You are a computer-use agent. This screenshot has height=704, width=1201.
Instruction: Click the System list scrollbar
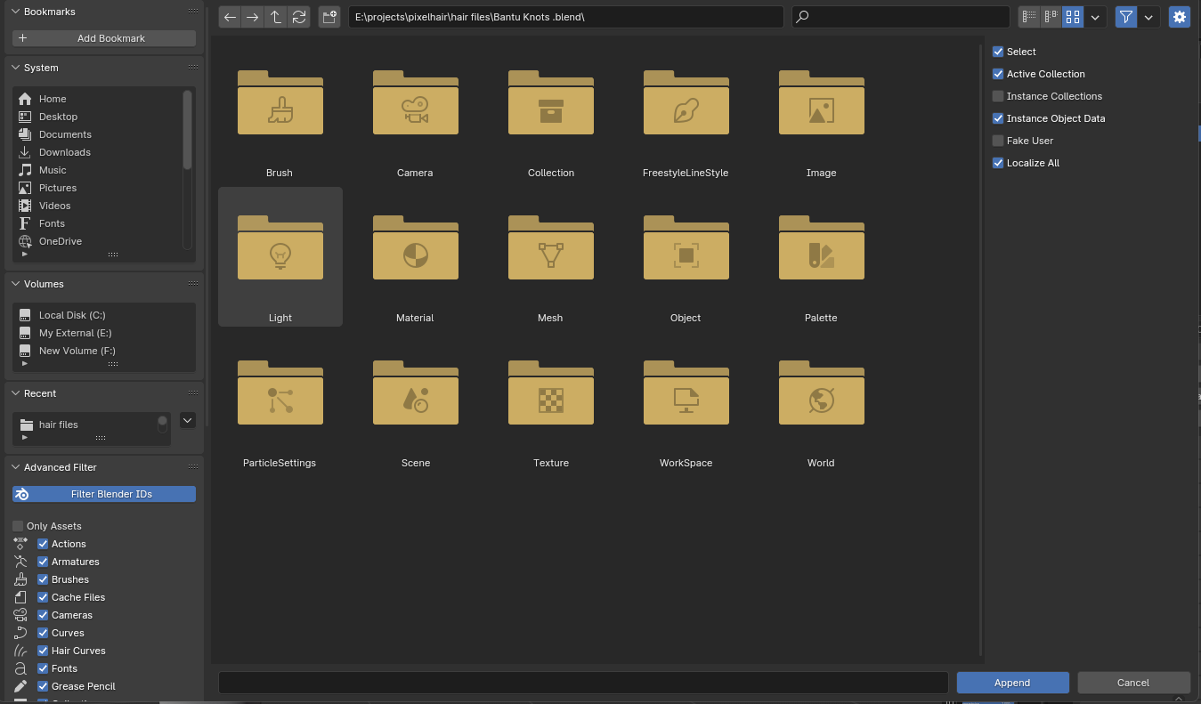187,130
